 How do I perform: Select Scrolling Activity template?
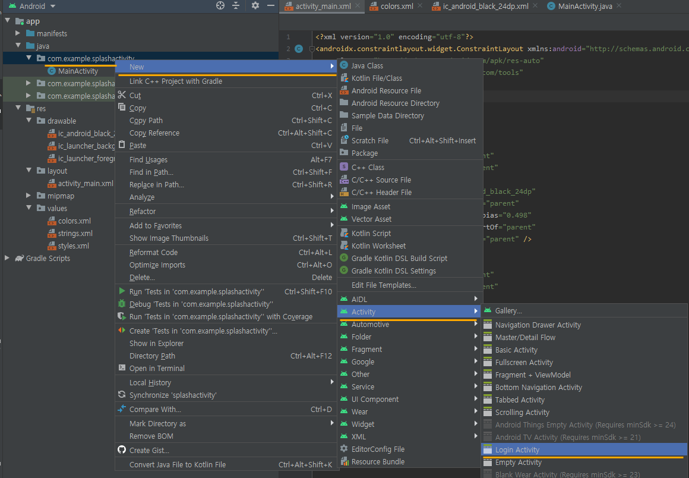tap(584, 413)
